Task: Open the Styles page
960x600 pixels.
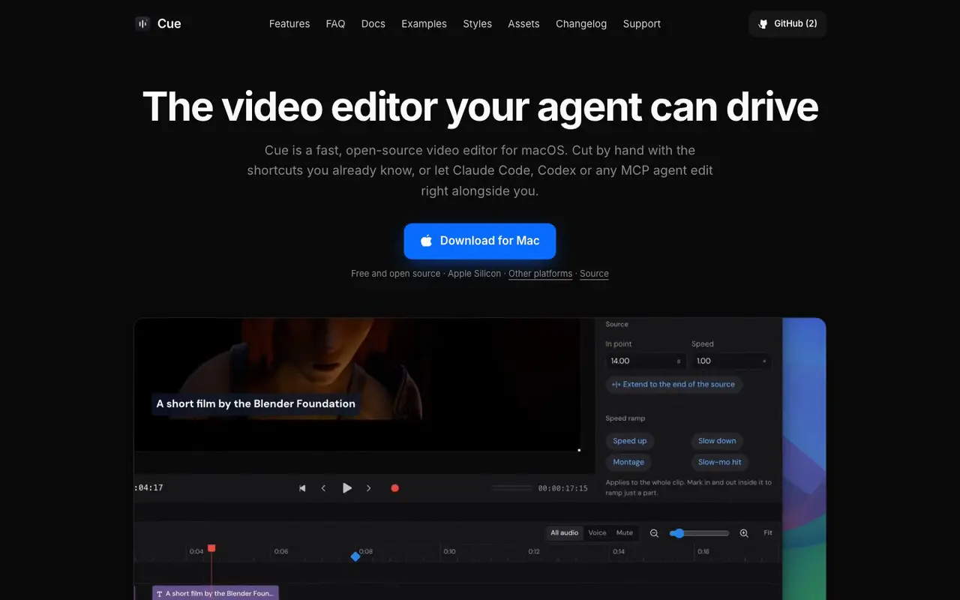Action: 477,24
